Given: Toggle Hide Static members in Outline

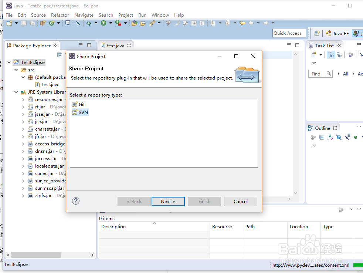Looking at the screenshot, I should click(347, 138).
